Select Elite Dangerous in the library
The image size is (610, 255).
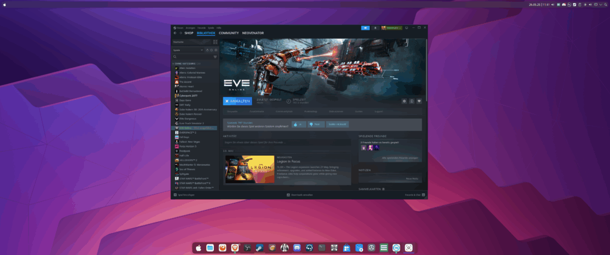click(x=188, y=119)
